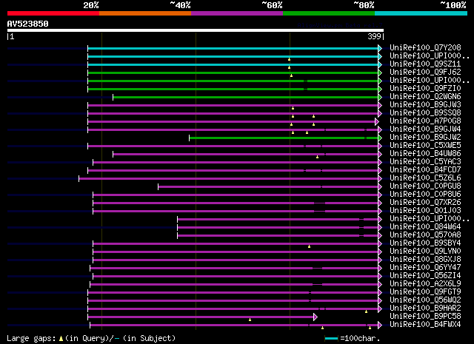Select the UniRef100_A7P0G8 hit name
474x344 pixels.
click(425, 121)
